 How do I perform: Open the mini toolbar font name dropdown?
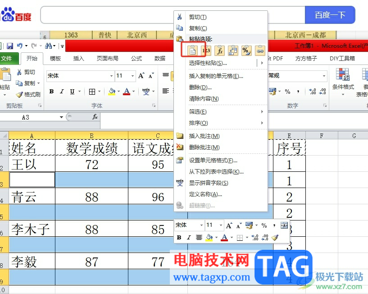point(201,225)
